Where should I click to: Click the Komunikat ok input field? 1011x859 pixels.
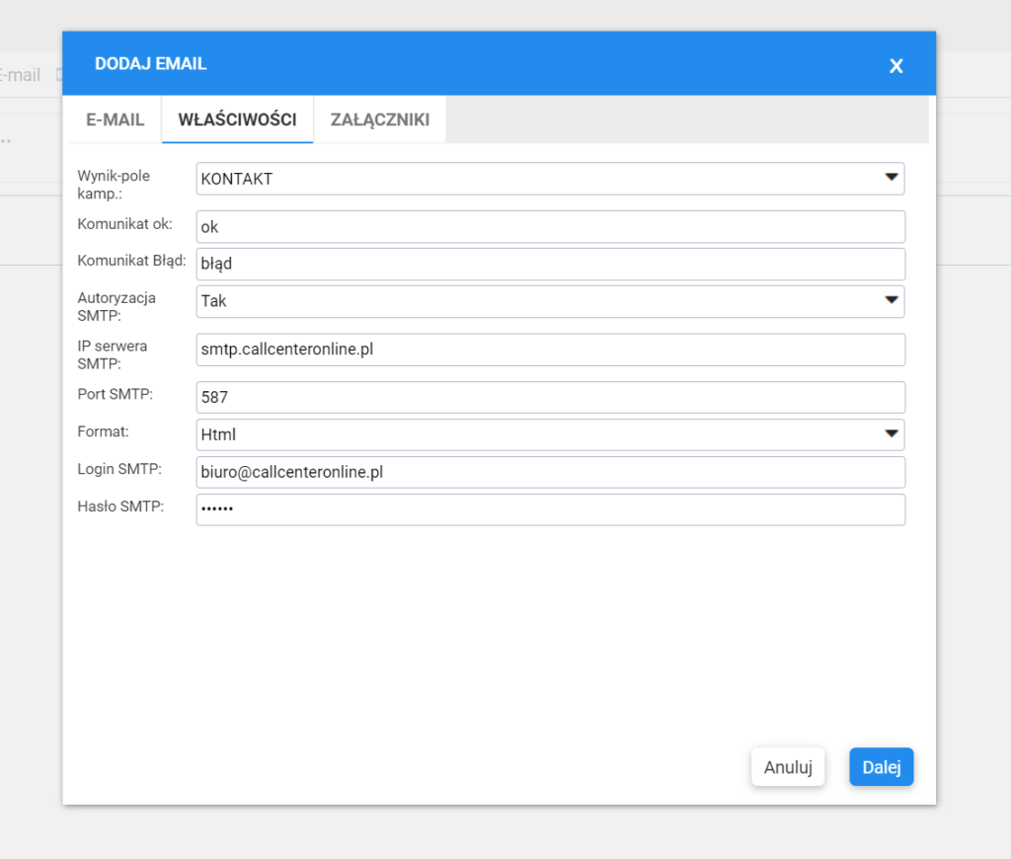[x=550, y=226]
